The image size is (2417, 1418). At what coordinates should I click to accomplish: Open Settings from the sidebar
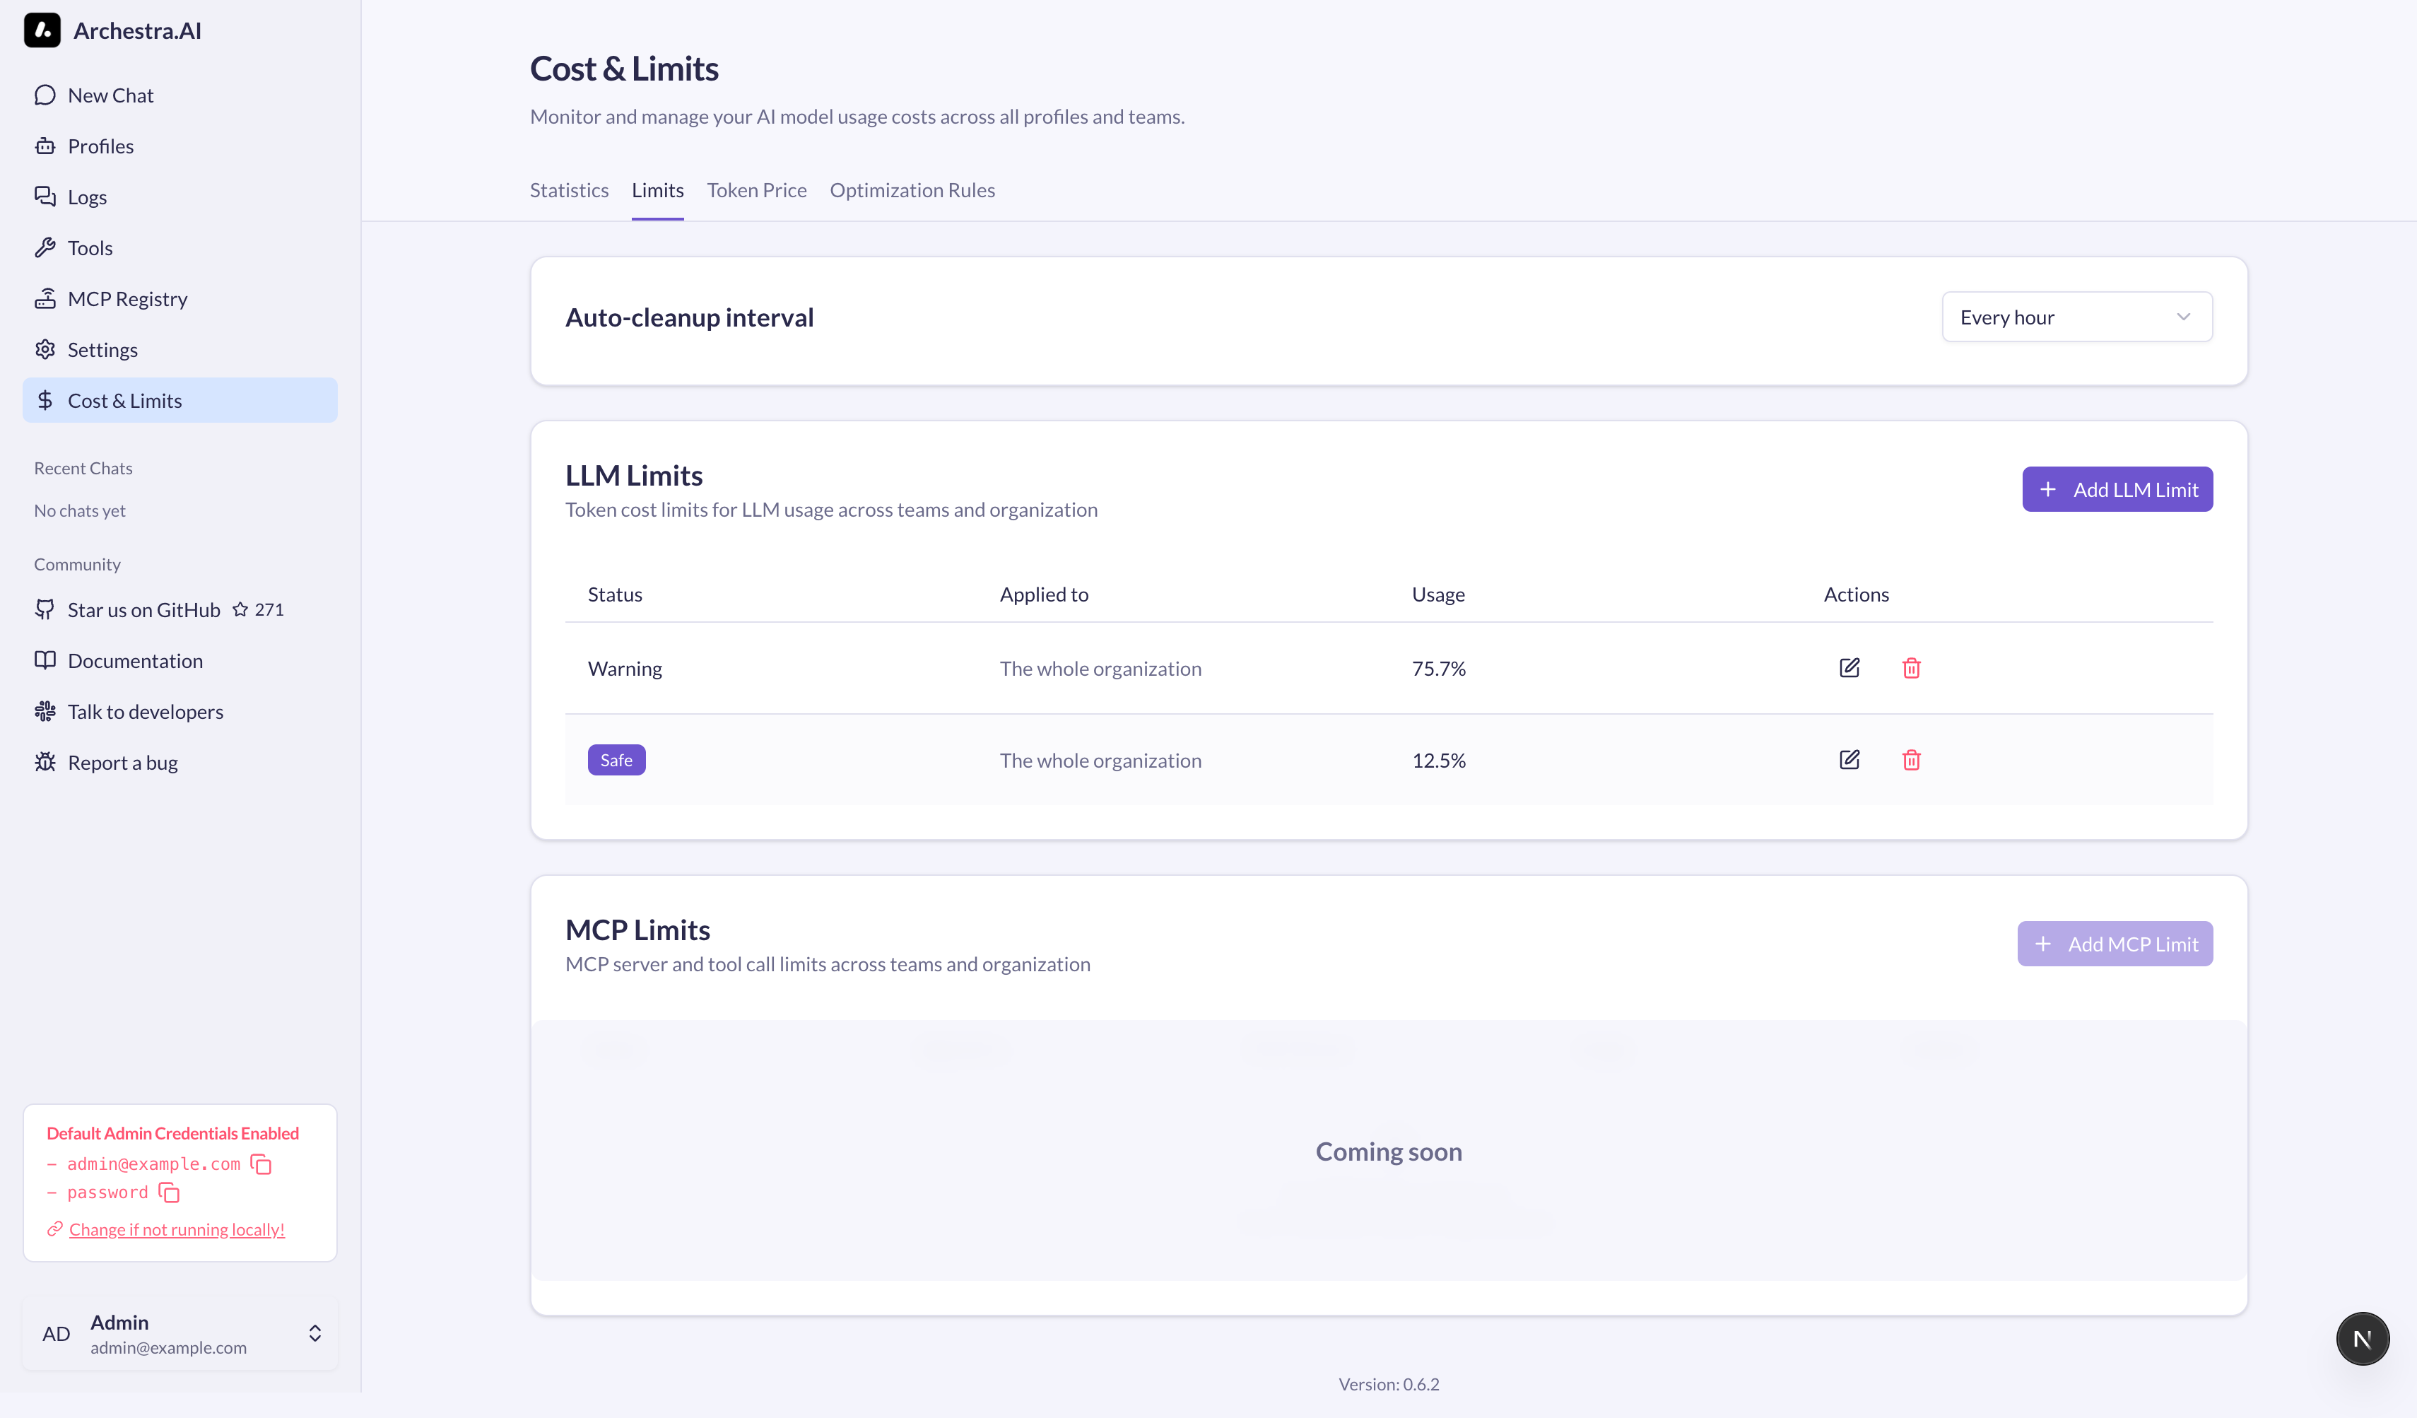[x=102, y=348]
